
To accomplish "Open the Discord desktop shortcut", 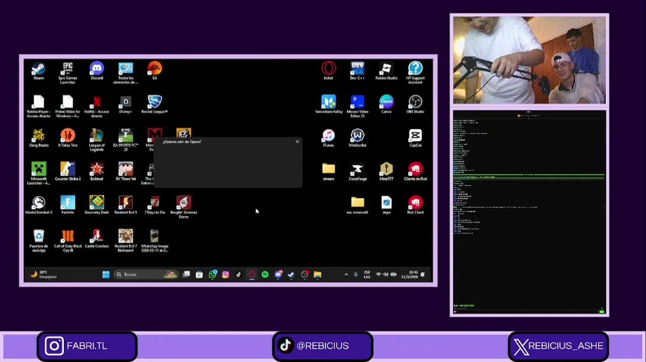I will [x=97, y=71].
